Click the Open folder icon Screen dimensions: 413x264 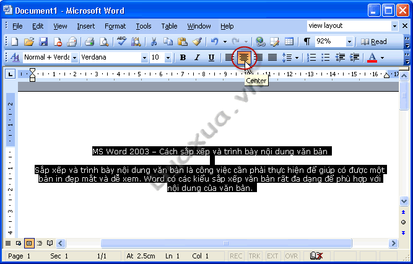point(29,42)
